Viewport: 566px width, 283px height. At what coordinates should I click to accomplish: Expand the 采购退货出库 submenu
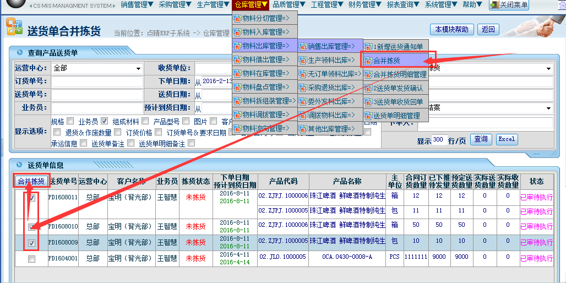click(x=330, y=88)
